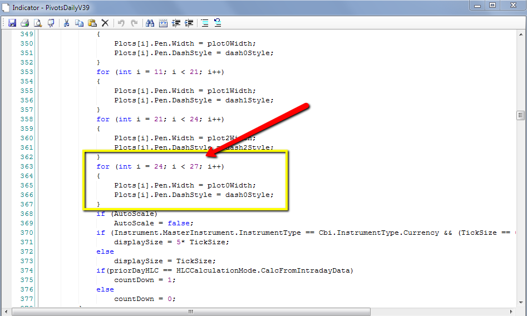The width and height of the screenshot is (527, 316).
Task: Click 'Instrument.MasterInstrument.InstrumentType' on line 370
Action: pos(208,233)
